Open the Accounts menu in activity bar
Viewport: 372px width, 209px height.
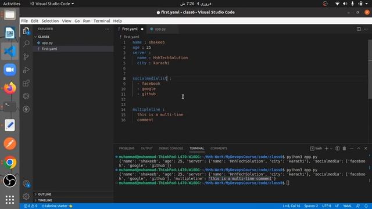coord(26,183)
